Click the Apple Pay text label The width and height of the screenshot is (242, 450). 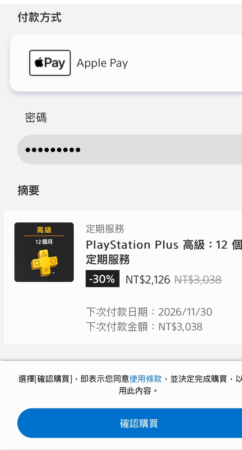tap(102, 63)
